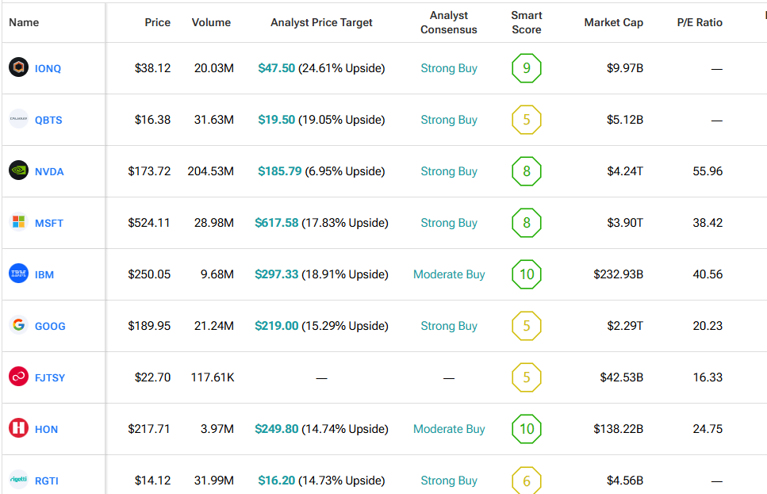Image resolution: width=767 pixels, height=494 pixels.
Task: Sort by Market Cap column header
Action: (613, 22)
